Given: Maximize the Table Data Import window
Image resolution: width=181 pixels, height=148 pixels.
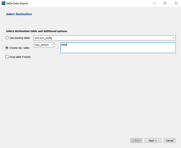Looking at the screenshot, I should coord(165,3).
